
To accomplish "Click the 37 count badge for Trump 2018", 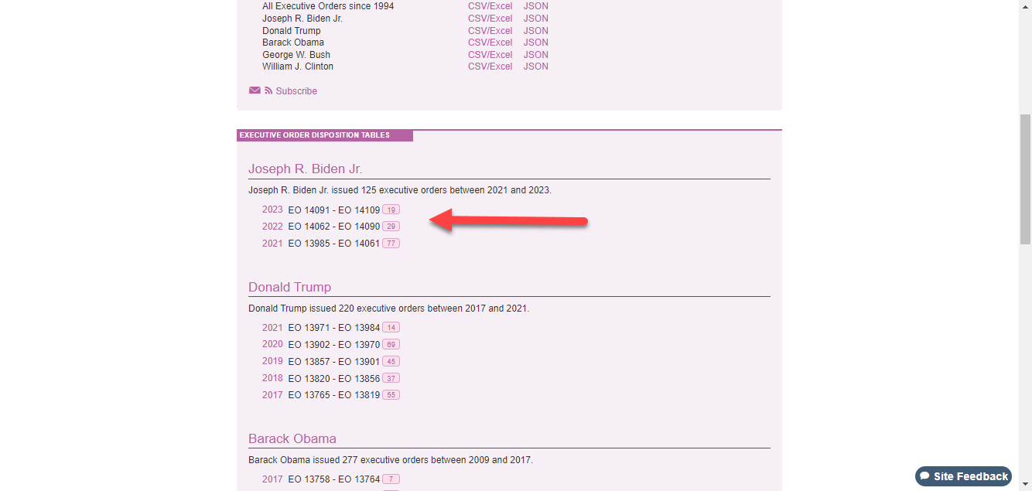I will [391, 378].
